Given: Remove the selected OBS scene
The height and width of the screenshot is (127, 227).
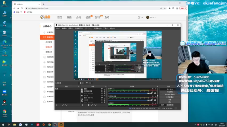Looking at the screenshot, I should pyautogui.click(x=60, y=105).
